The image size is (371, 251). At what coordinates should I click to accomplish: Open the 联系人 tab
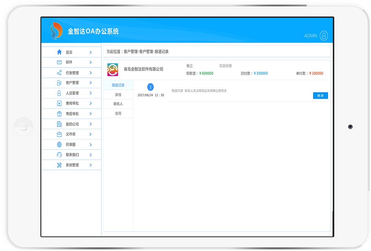(x=118, y=104)
